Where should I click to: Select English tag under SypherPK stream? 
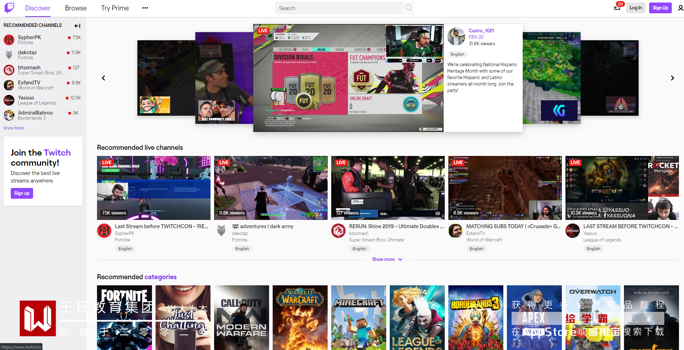coord(125,249)
